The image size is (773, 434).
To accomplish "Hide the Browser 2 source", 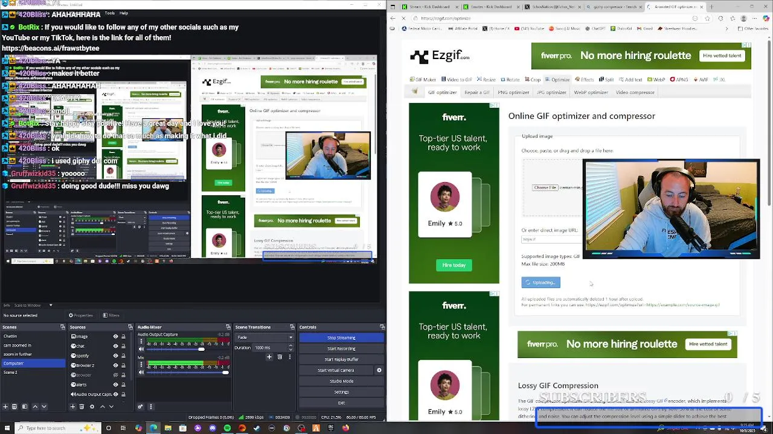I will click(x=115, y=365).
